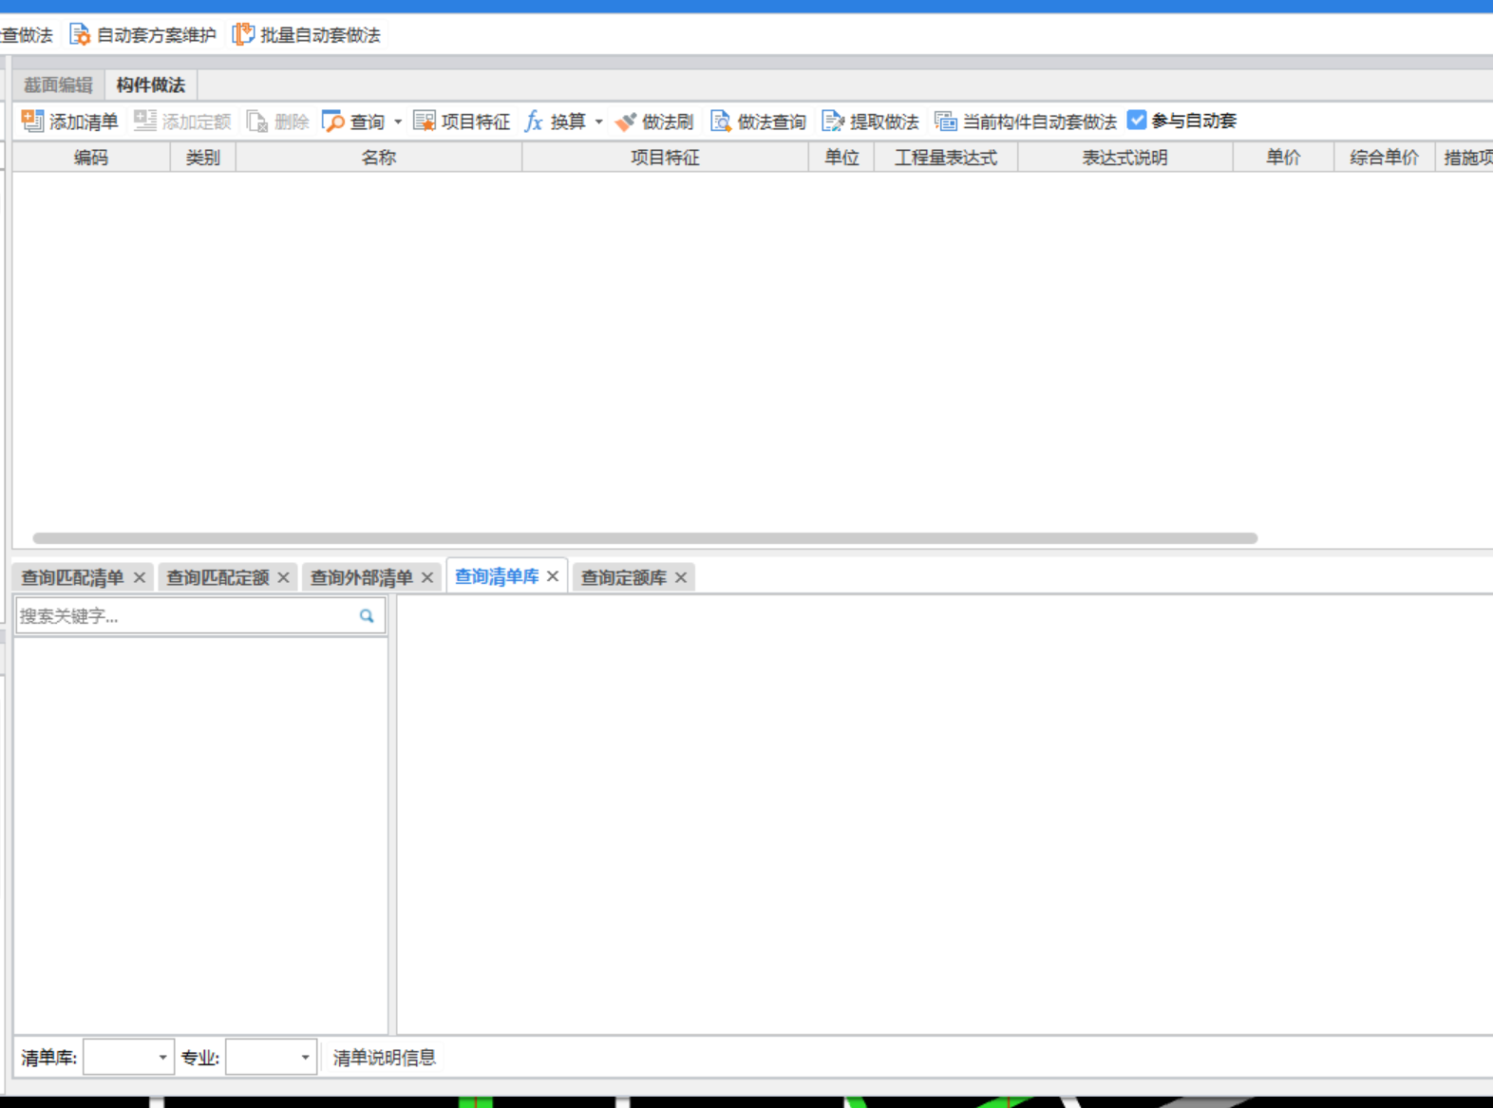Image resolution: width=1493 pixels, height=1108 pixels.
Task: Select the 做法刷 brush icon
Action: point(625,122)
